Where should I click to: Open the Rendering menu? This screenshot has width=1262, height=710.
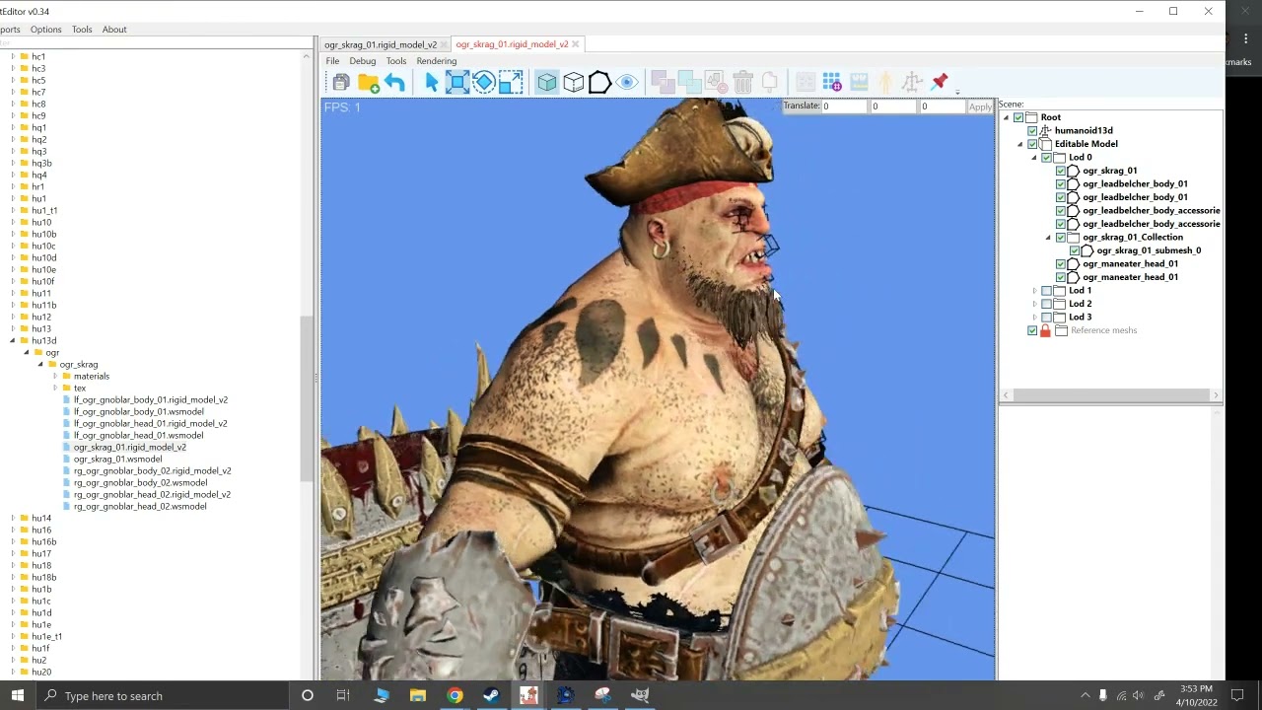[x=436, y=61]
